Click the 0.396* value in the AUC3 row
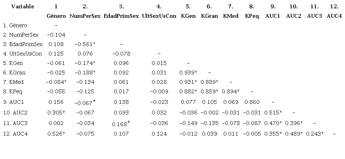Image resolution: width=345 pixels, height=159 pixels. coord(293,123)
